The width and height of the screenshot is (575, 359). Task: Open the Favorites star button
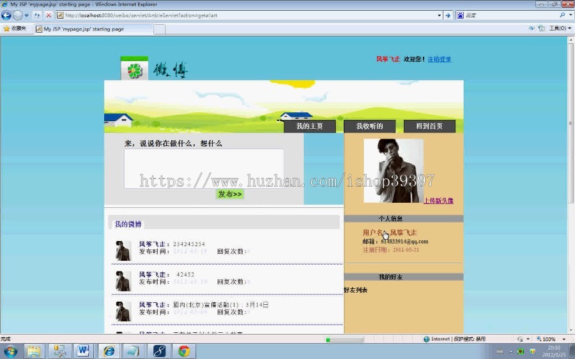pos(15,29)
